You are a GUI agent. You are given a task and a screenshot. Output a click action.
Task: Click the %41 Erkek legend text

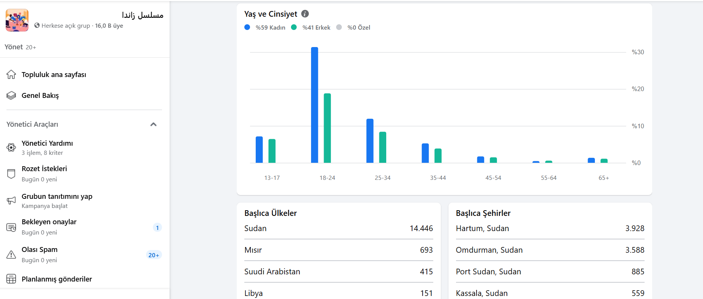point(316,27)
